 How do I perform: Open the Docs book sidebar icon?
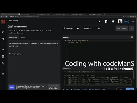coord(3,74)
